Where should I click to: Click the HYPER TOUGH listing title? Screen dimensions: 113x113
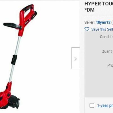click(x=99, y=4)
